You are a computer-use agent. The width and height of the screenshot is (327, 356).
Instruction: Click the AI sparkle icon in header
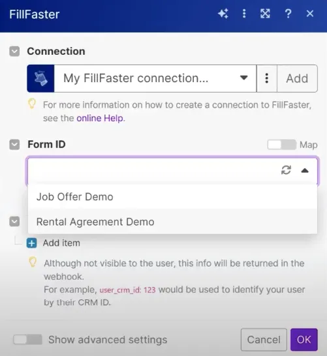click(223, 14)
